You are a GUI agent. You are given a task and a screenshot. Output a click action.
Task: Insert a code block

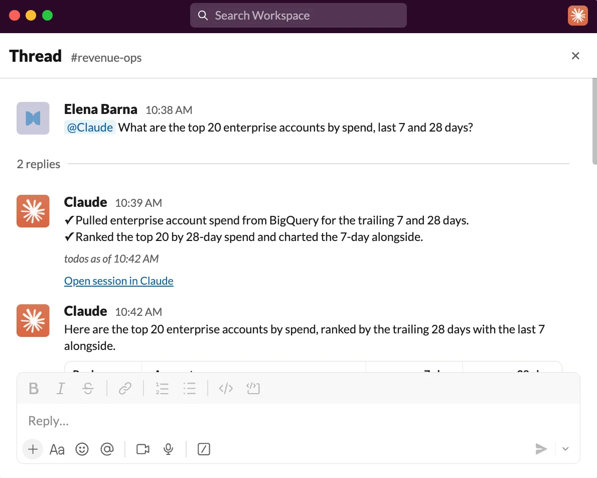253,389
